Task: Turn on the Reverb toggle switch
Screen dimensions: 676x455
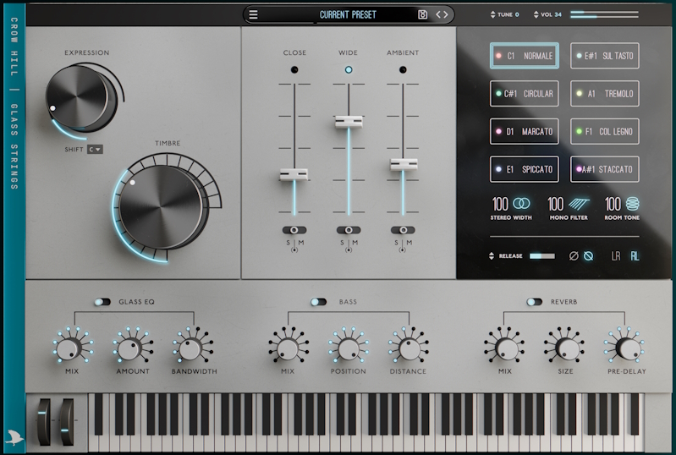Action: pyautogui.click(x=535, y=301)
